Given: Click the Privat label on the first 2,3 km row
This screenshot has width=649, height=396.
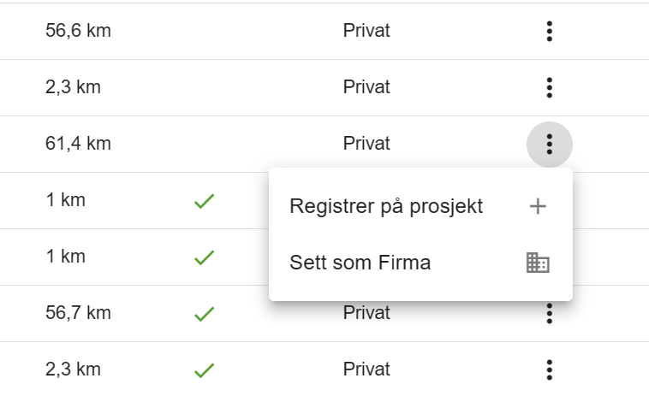Looking at the screenshot, I should pos(366,87).
